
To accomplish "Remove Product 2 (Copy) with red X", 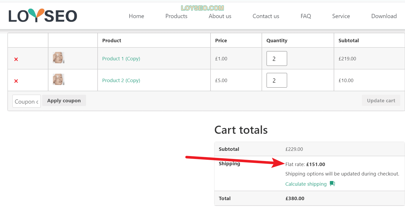I will coord(16,81).
